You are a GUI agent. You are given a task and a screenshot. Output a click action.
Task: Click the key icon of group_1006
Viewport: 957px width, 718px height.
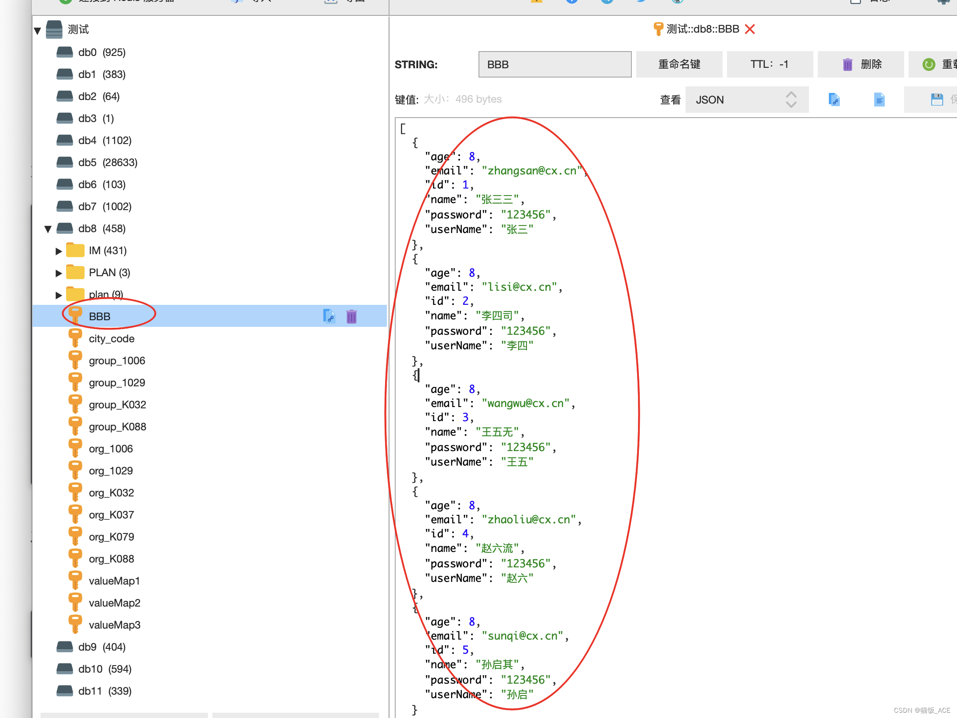click(x=75, y=360)
